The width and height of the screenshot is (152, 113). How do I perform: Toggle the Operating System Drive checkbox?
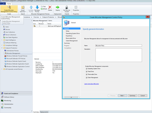pos(87,69)
